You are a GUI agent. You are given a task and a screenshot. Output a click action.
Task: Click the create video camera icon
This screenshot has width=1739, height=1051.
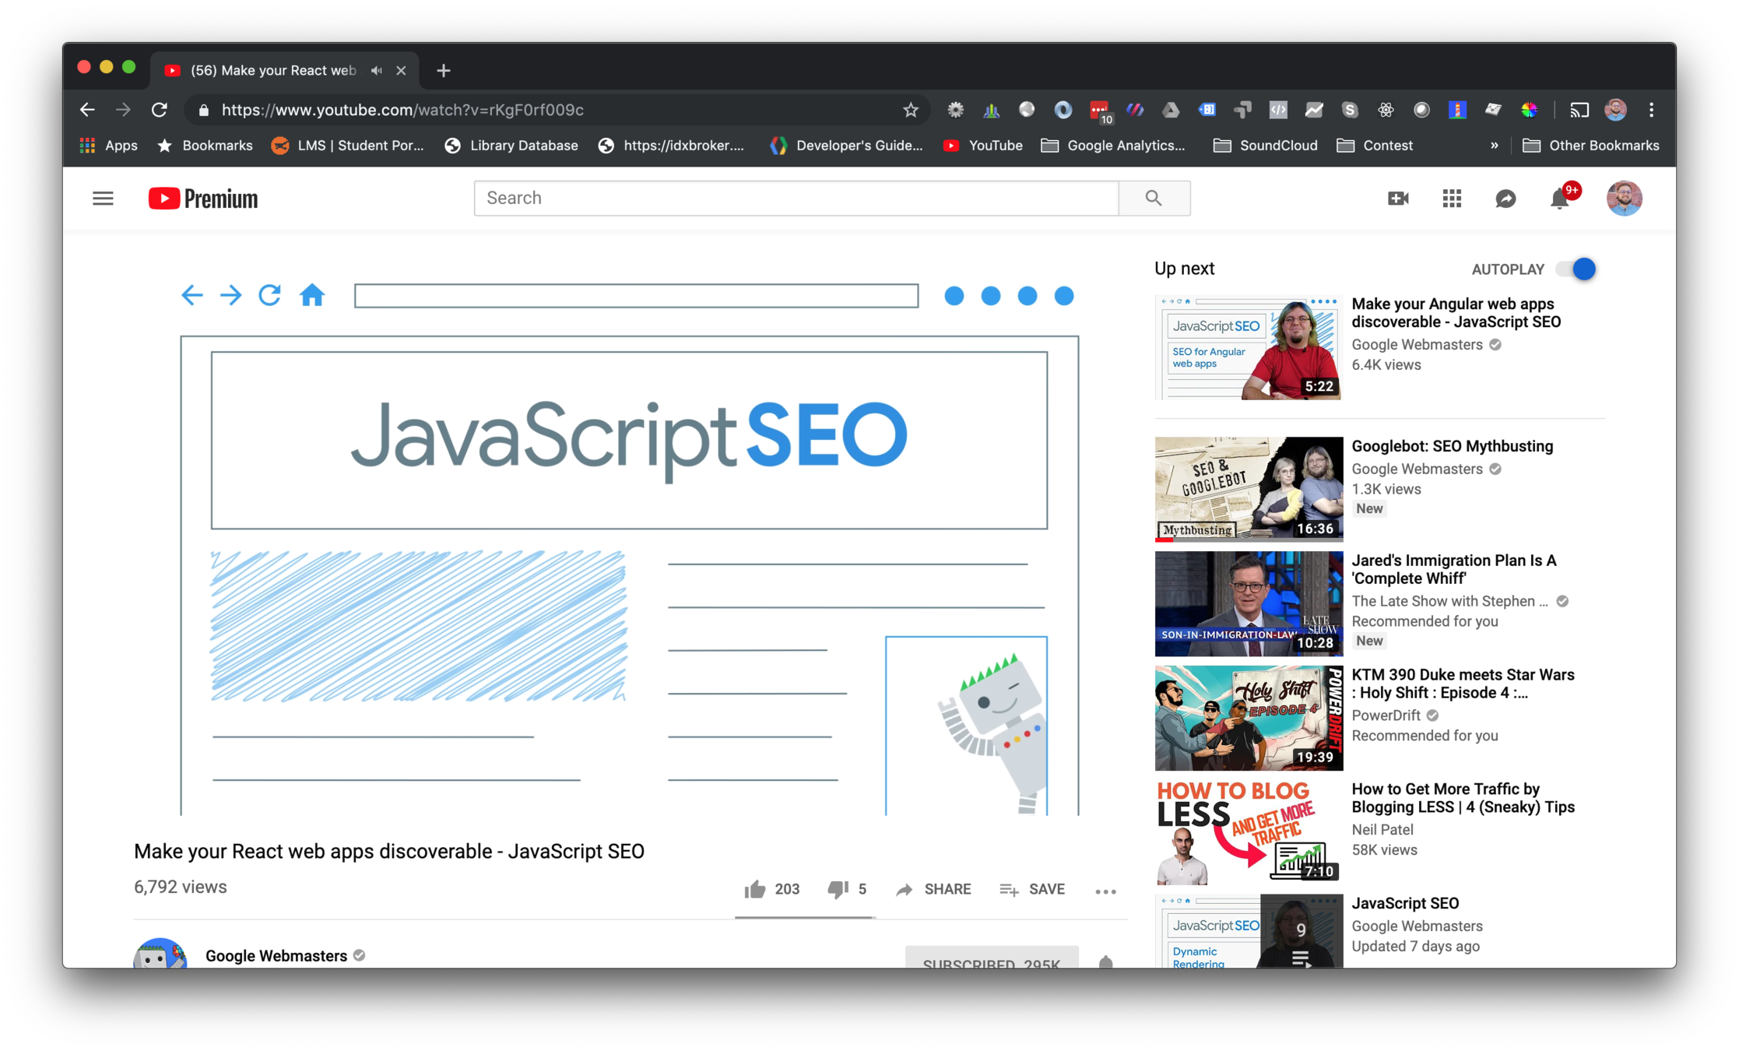pos(1398,199)
